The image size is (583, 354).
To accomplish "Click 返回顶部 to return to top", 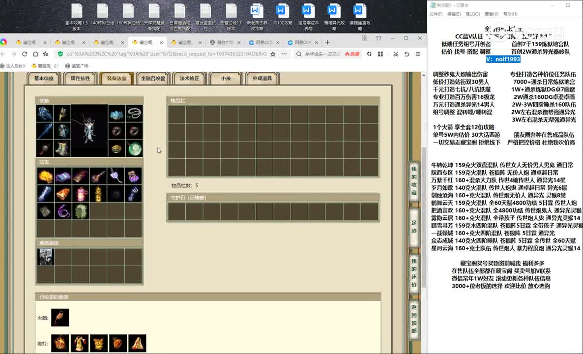I will click(414, 319).
